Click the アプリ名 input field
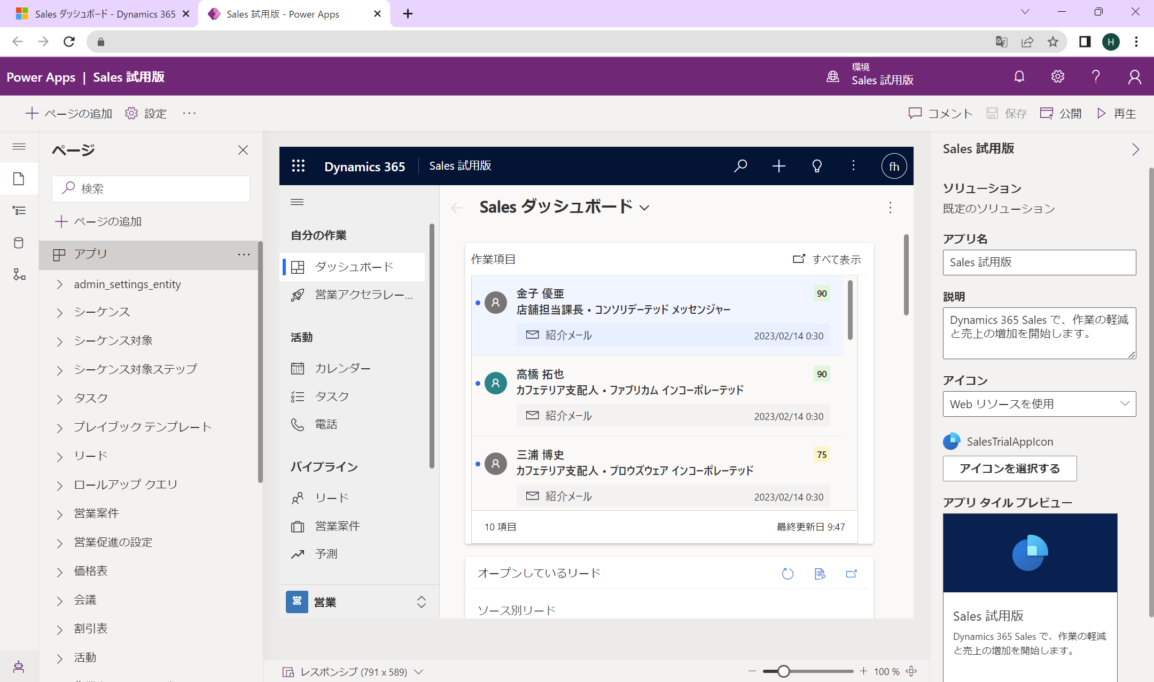 pos(1039,263)
